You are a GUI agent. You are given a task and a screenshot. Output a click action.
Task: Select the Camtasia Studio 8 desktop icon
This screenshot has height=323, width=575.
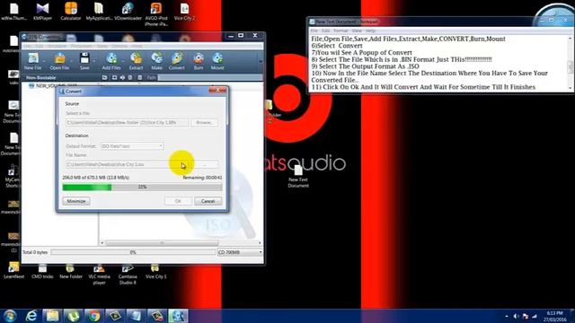[x=128, y=274]
